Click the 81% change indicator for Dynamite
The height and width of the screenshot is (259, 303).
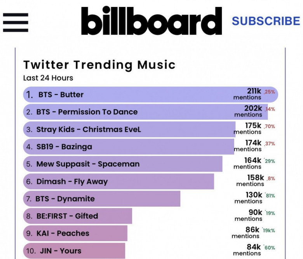[270, 196]
